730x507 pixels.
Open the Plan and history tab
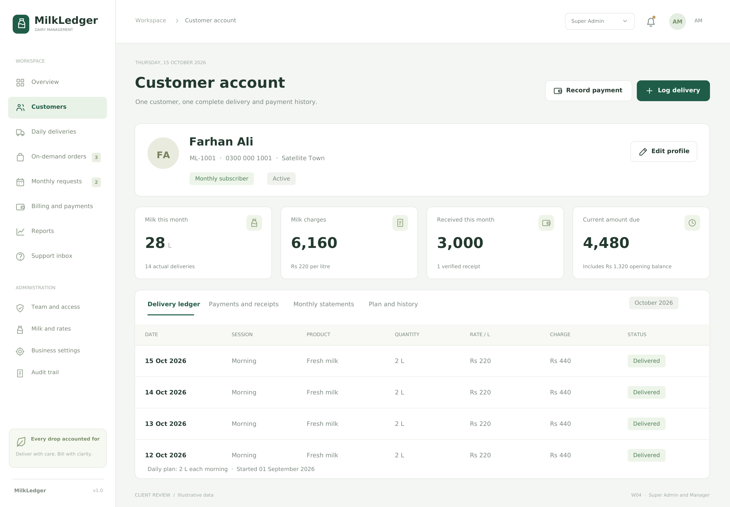tap(393, 304)
